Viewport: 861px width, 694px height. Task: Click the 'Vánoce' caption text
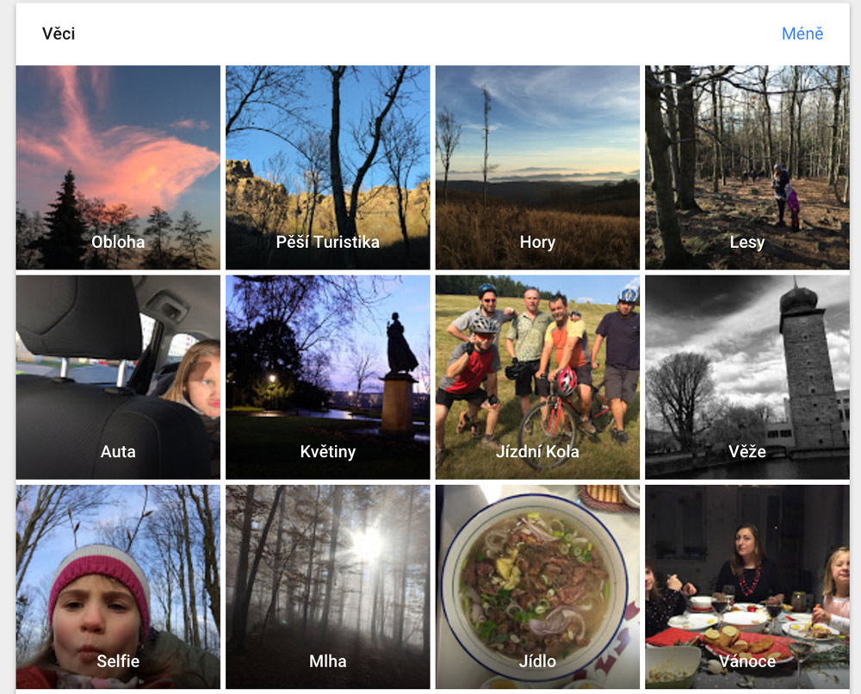746,661
